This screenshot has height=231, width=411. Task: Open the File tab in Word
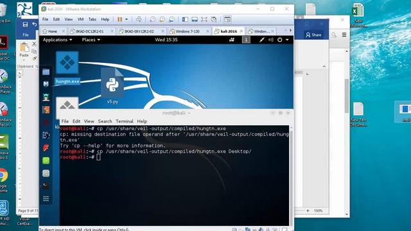[26, 35]
